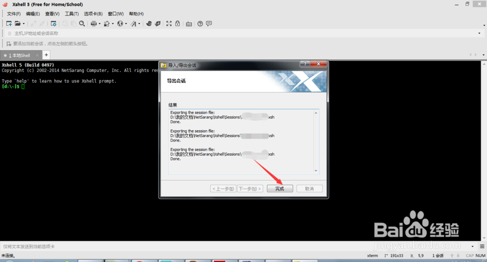This screenshot has width=487, height=262.
Task: Click the host IP address input field
Action: pos(242,33)
